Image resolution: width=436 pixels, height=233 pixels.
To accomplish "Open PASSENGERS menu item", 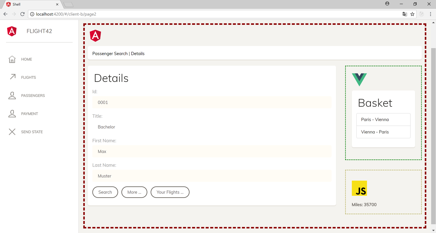I will [33, 96].
